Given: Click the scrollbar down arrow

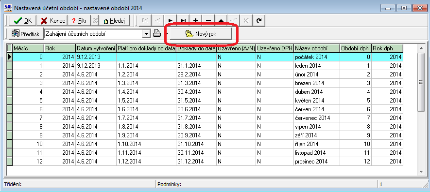Looking at the screenshot, I should click(421, 171).
